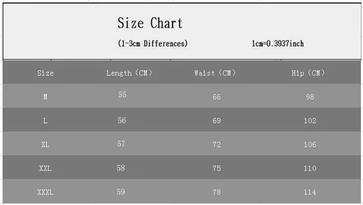Click the waist value 78 cell
This screenshot has width=363, height=205.
click(x=217, y=192)
